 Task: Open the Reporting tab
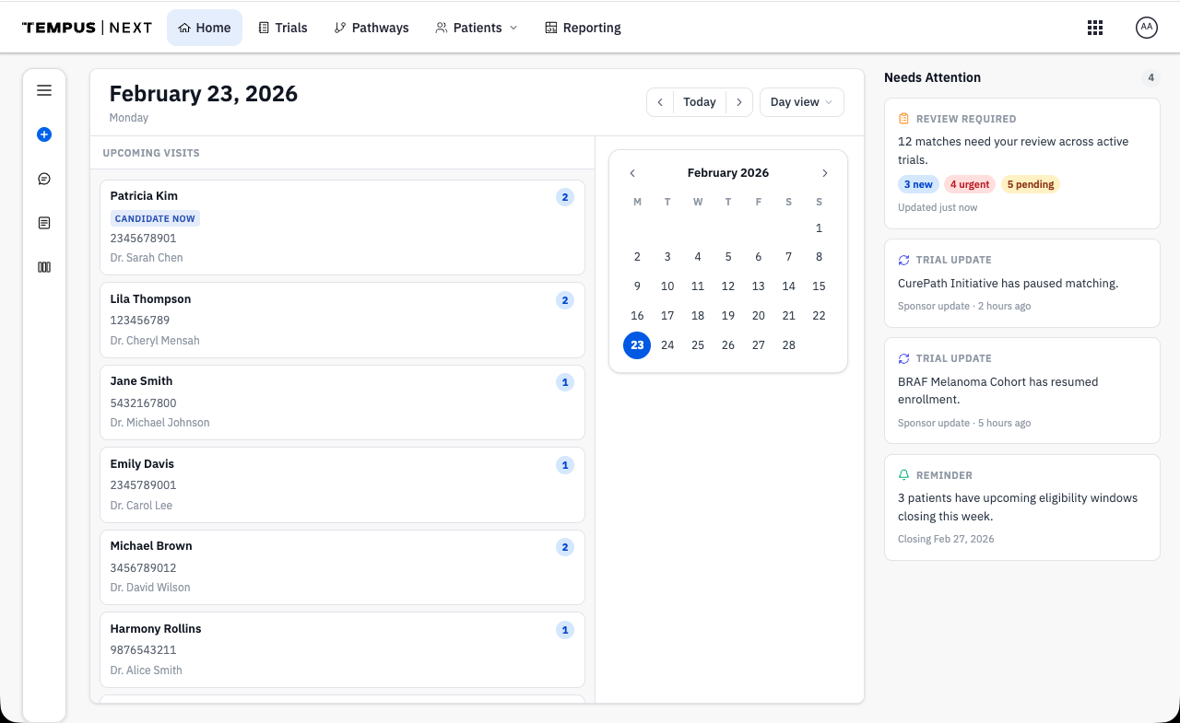[x=583, y=28]
